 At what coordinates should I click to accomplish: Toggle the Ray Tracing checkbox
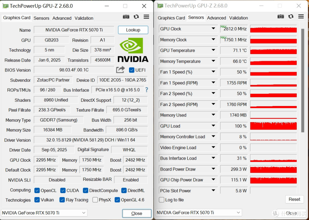[x=62, y=200]
